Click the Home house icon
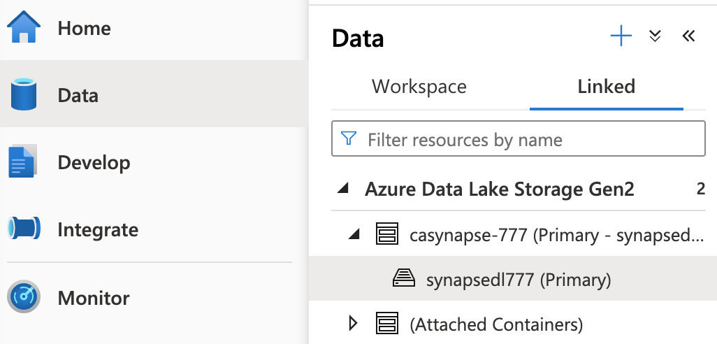 click(24, 29)
